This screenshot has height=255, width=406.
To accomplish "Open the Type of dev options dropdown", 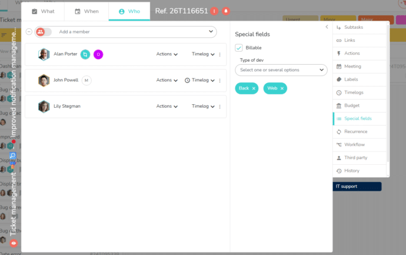I will (x=281, y=70).
